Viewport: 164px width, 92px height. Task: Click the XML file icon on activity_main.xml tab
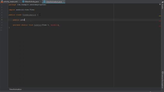coord(2,2)
